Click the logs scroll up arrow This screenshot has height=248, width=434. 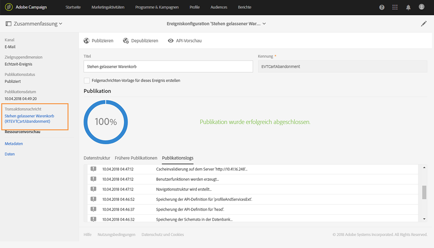424,167
